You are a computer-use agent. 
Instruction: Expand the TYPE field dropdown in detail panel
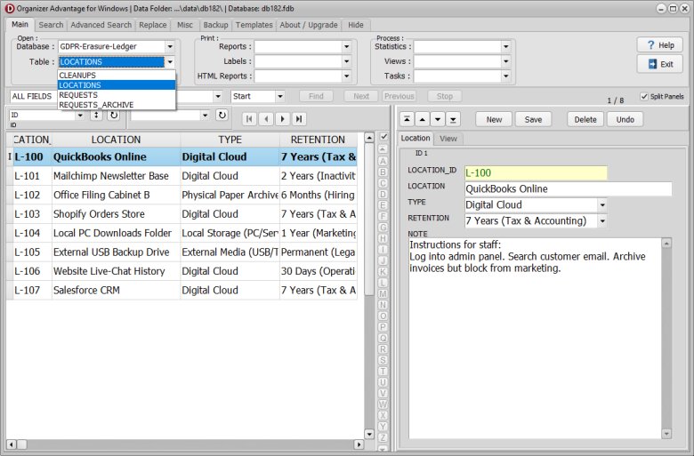point(602,204)
